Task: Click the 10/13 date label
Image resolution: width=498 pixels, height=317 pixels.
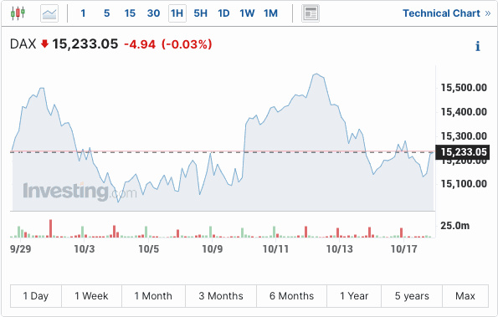Action: [340, 249]
